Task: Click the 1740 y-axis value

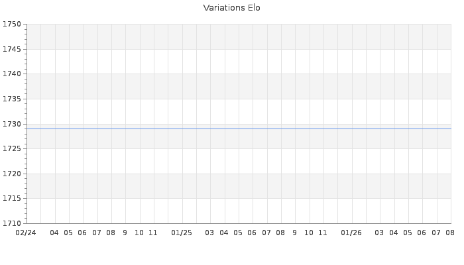Action: [x=12, y=74]
